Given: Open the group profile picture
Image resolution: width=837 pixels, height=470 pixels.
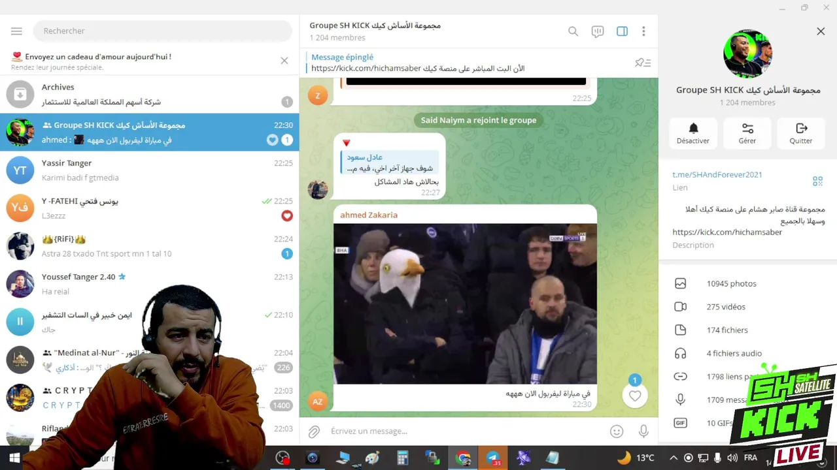Looking at the screenshot, I should 747,54.
